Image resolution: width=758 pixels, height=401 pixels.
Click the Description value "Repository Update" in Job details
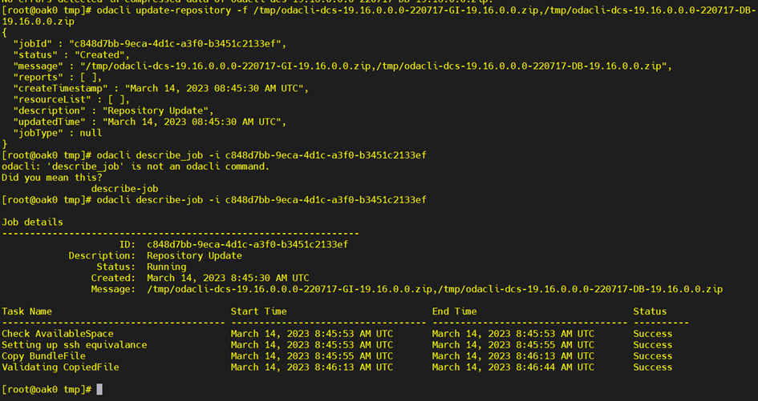pos(194,255)
